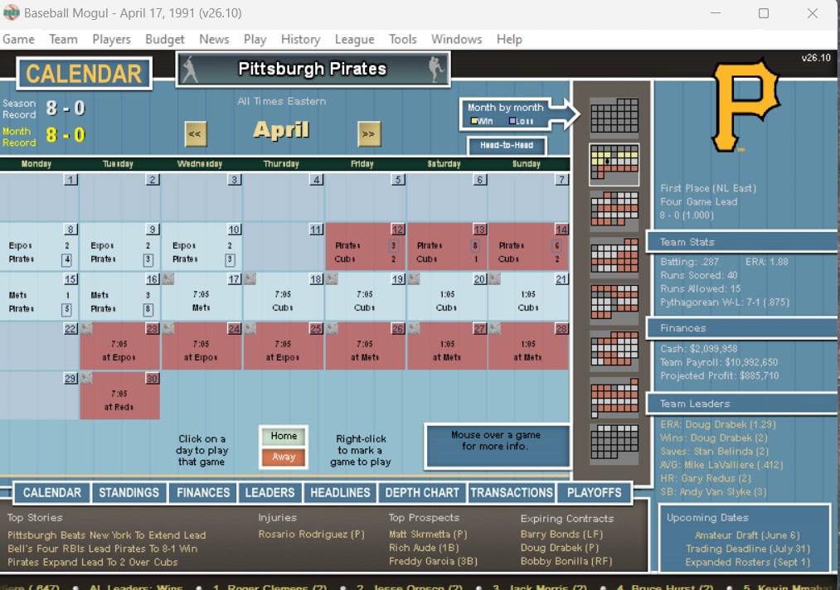
Task: Expand the History menu
Action: point(300,39)
